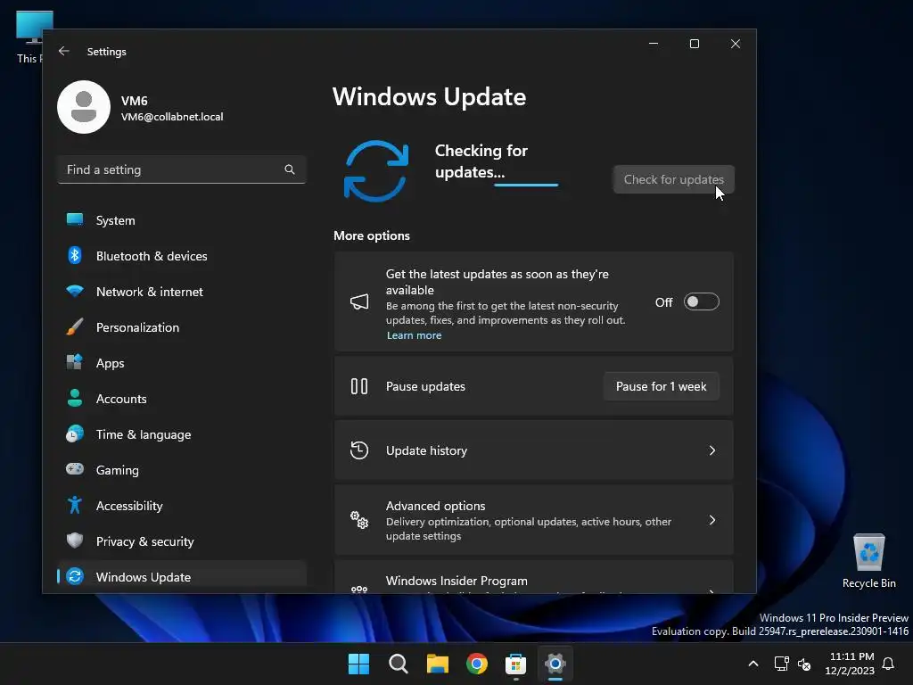Click the Advanced options title text
Viewport: 913px width, 685px height.
(x=435, y=506)
